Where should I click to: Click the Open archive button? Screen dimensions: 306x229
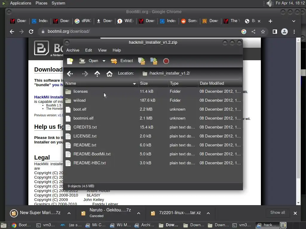(x=89, y=61)
